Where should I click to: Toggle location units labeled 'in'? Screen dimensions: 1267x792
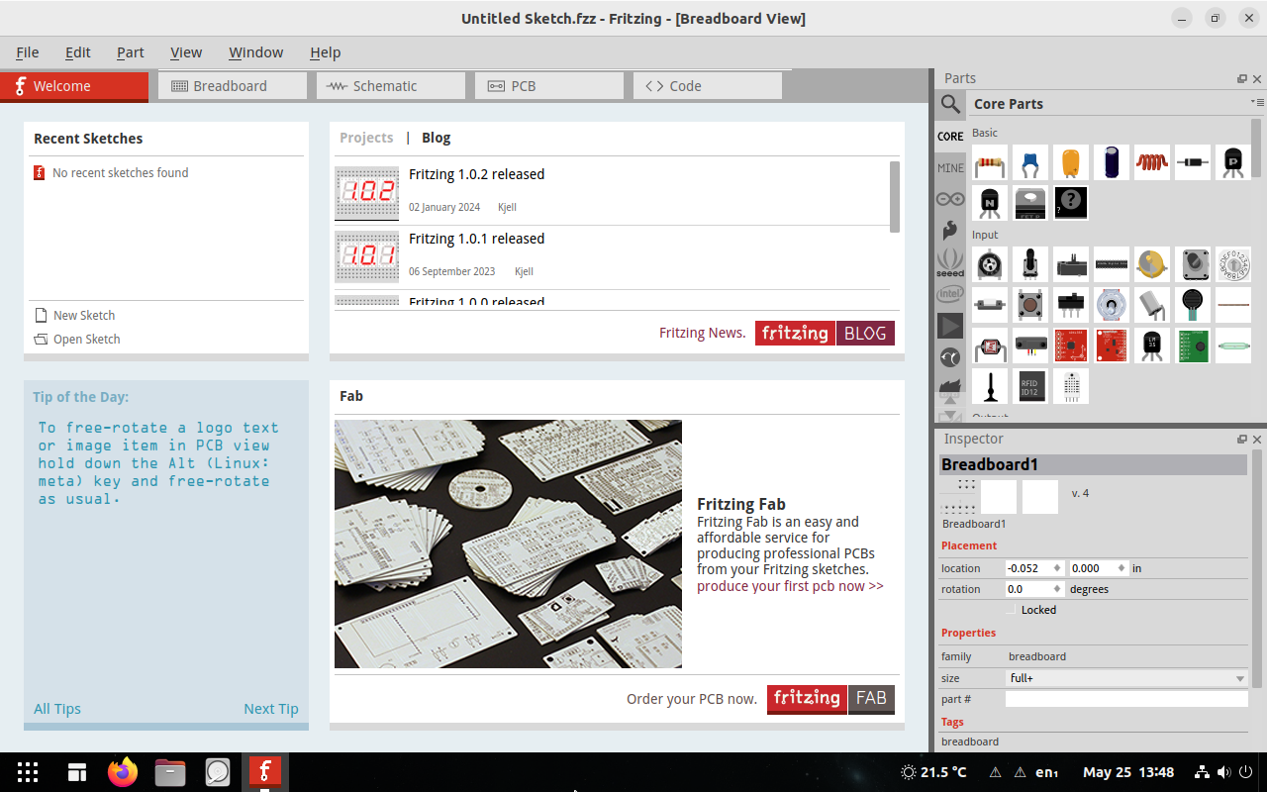[x=1137, y=568]
